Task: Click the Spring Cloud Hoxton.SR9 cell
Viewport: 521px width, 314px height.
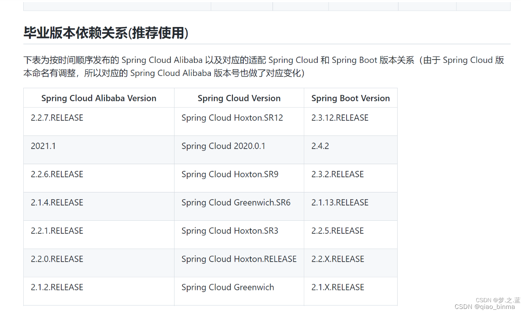Action: tap(239, 178)
